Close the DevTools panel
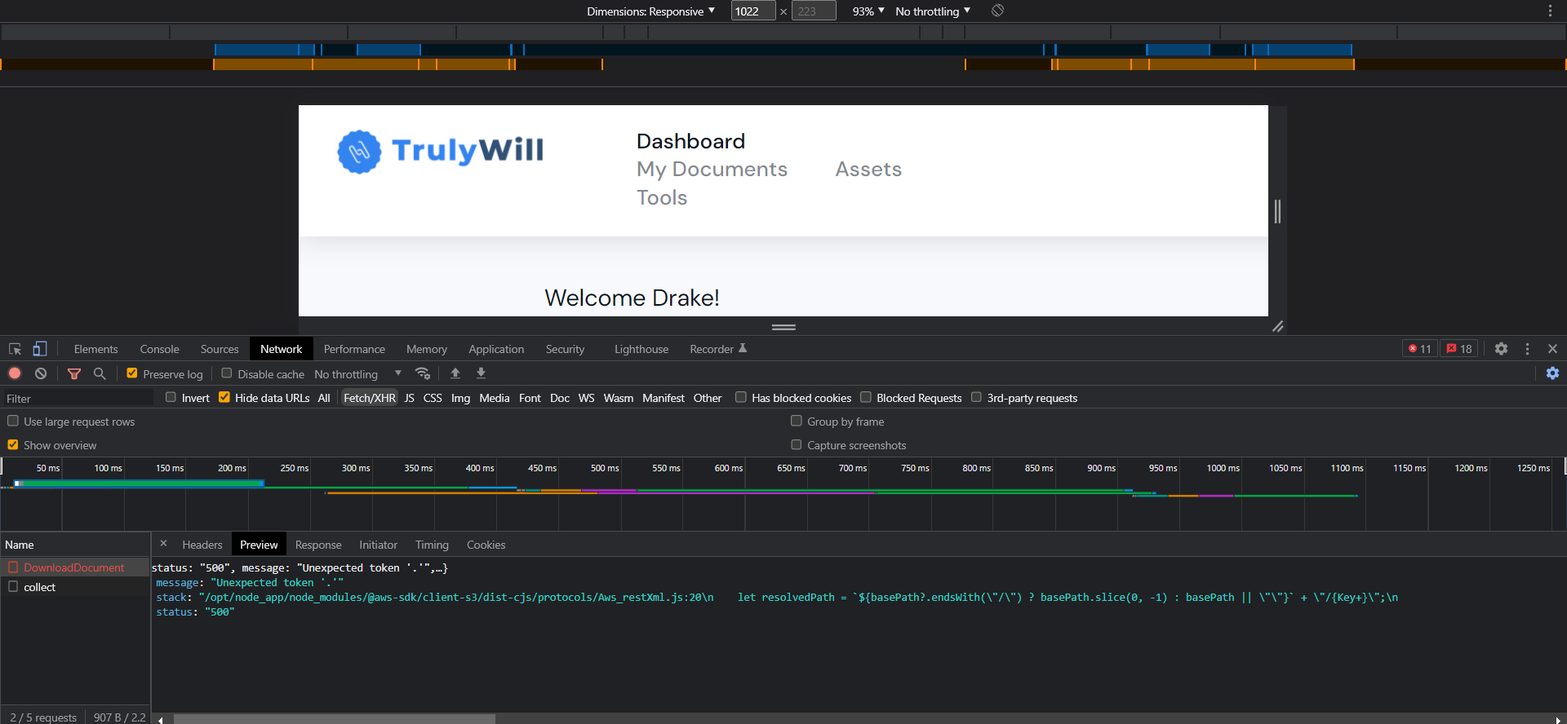The width and height of the screenshot is (1567, 724). (1552, 349)
